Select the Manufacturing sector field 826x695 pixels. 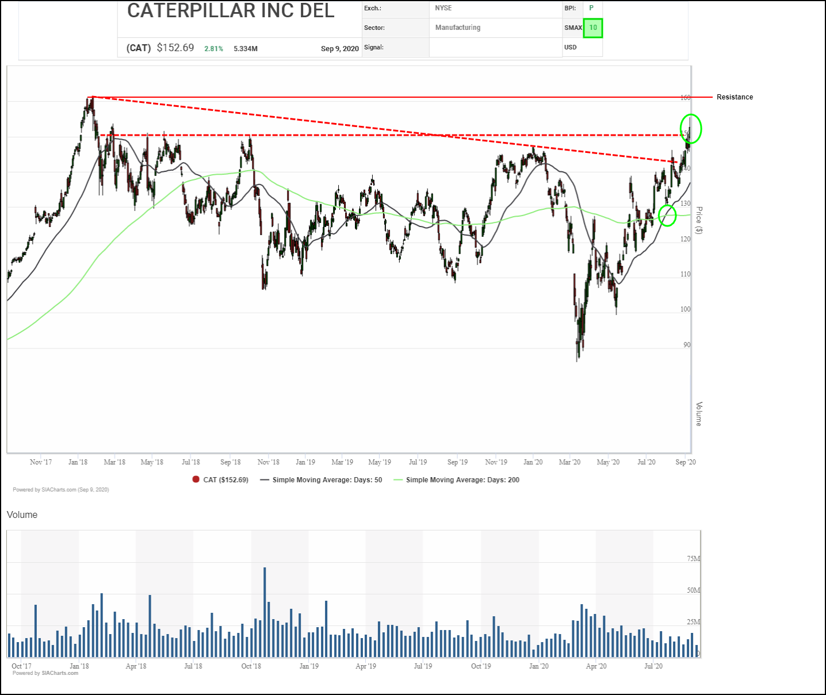pos(458,28)
